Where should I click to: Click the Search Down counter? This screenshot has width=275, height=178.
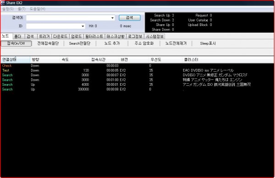tap(162, 20)
